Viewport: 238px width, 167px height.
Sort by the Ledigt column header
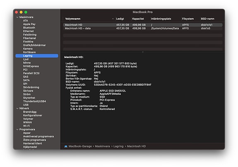[120, 19]
